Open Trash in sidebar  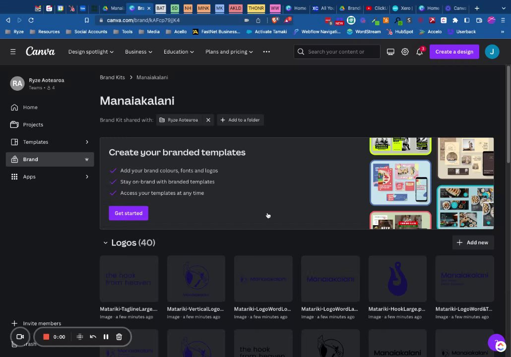point(24,344)
